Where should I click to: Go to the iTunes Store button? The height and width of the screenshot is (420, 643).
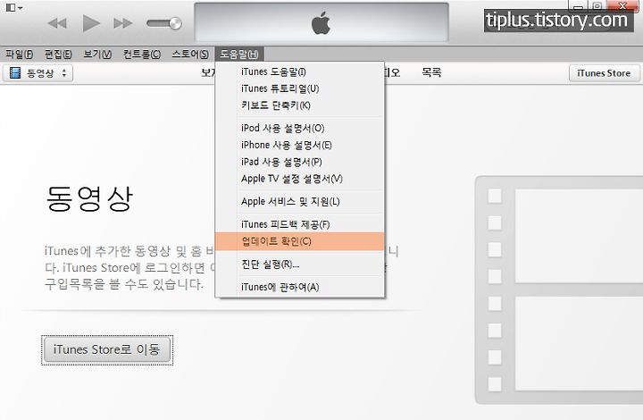pos(604,73)
